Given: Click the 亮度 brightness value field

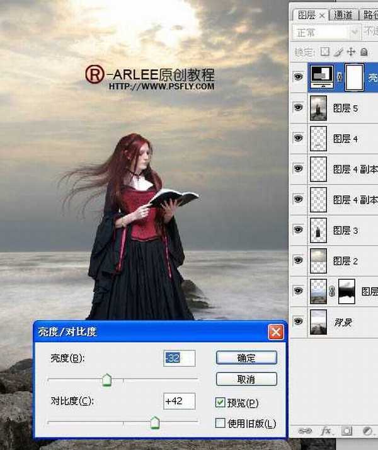Looking at the screenshot, I should pyautogui.click(x=179, y=358).
